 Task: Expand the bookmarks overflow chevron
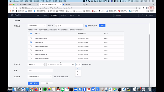145,11
